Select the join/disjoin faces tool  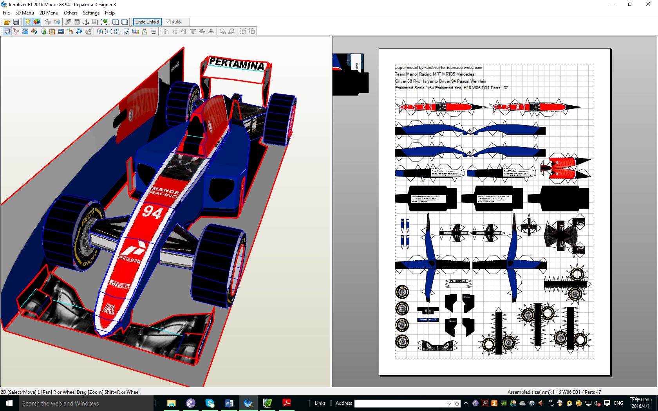coord(16,31)
